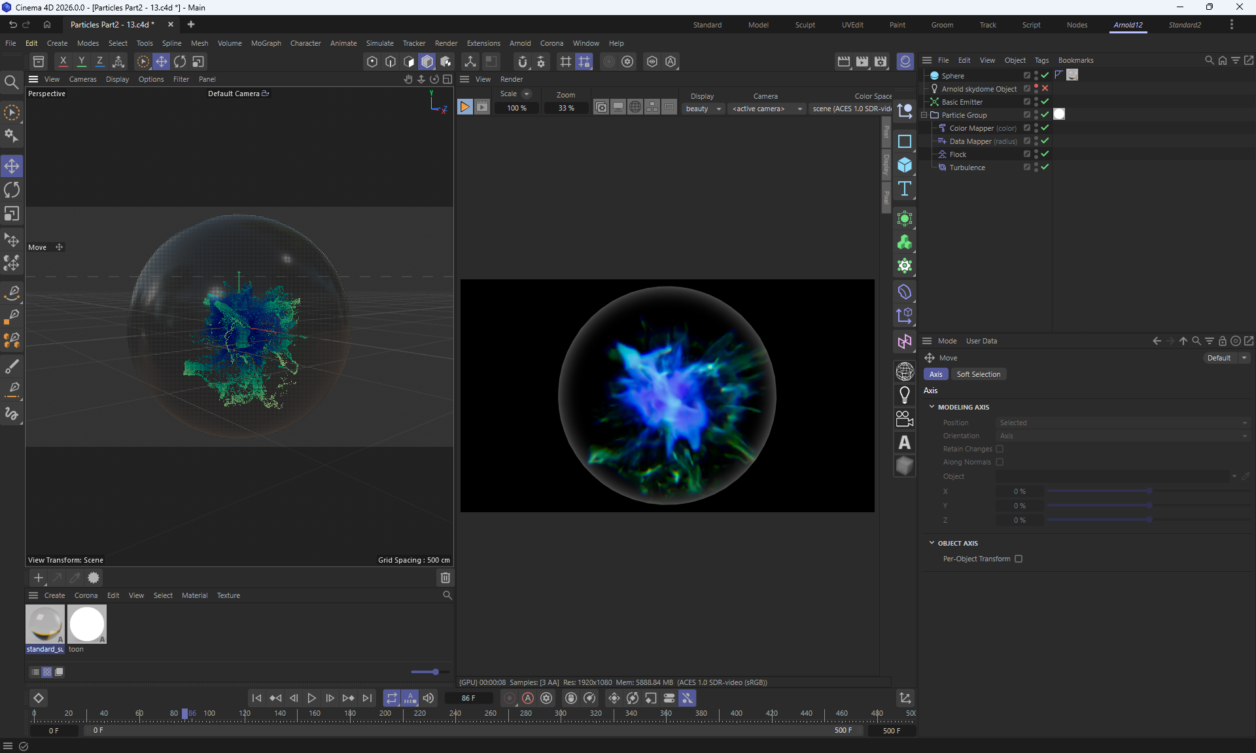1256x753 pixels.
Task: Open the beauty display dropdown
Action: pos(703,109)
